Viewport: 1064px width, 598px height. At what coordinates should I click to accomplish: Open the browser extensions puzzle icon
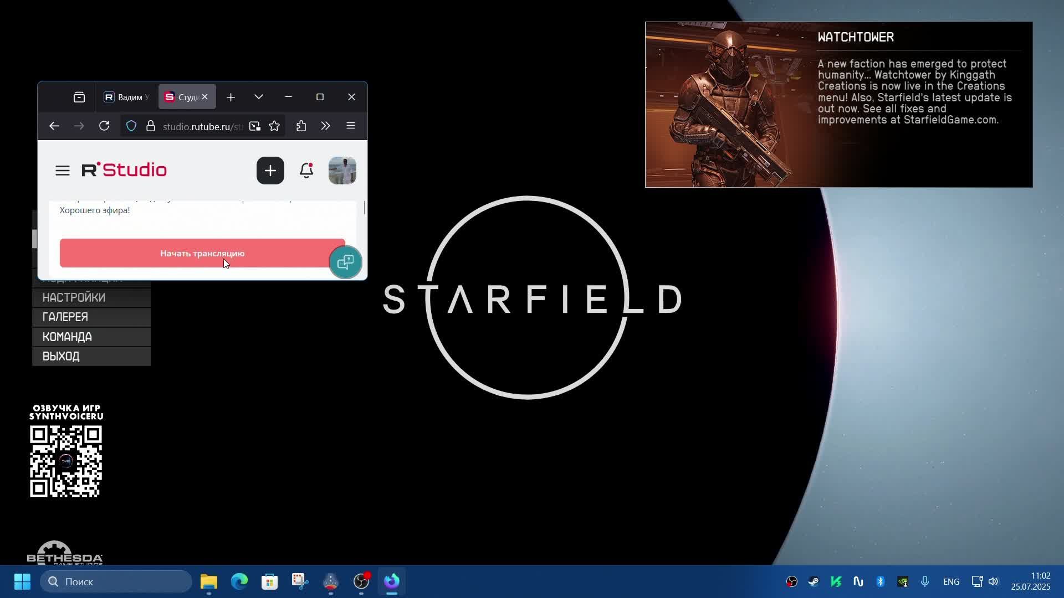301,126
